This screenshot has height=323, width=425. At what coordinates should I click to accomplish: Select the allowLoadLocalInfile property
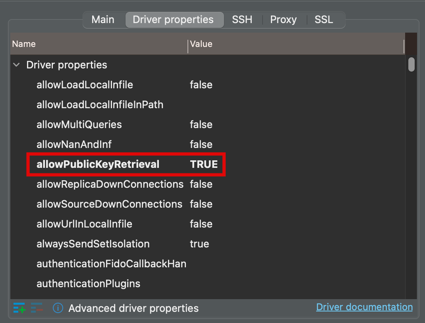[x=85, y=85]
